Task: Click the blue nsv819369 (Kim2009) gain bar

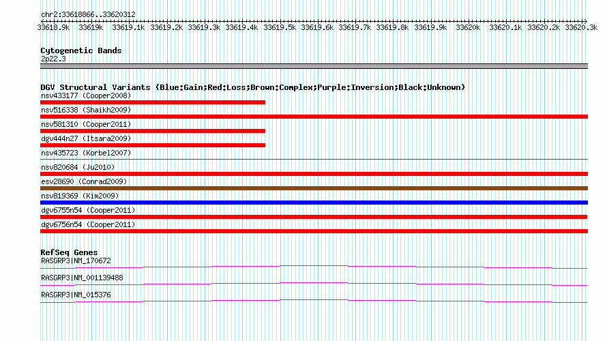Action: 314,203
